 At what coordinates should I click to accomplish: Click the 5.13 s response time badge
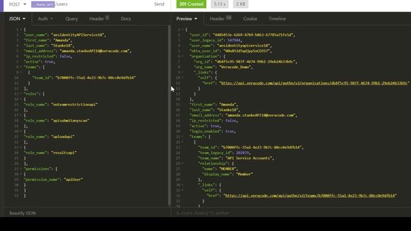[x=220, y=4]
